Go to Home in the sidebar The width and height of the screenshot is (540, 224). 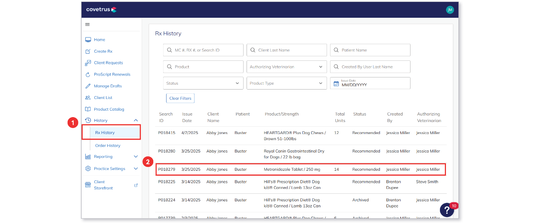100,40
